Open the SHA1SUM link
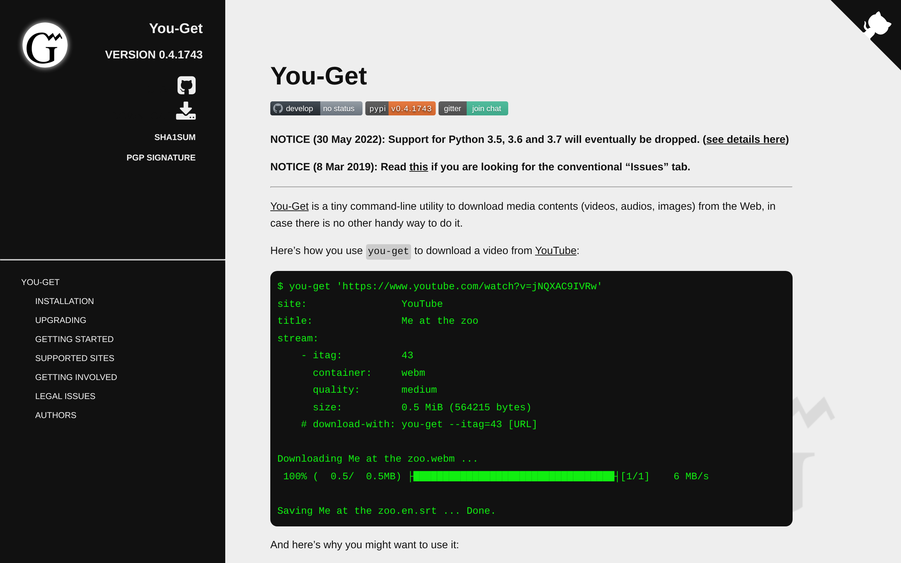Image resolution: width=901 pixels, height=563 pixels. 175,137
